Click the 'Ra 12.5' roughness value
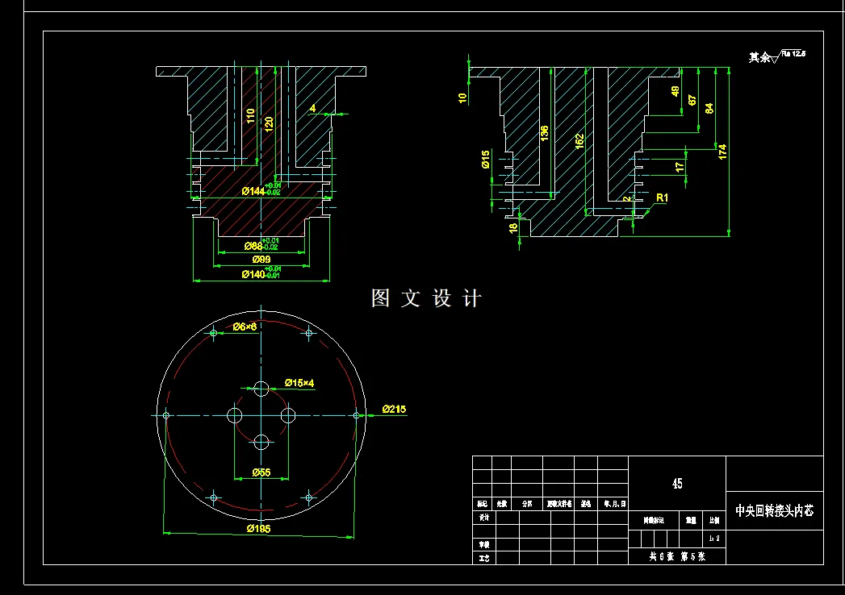 coord(794,53)
